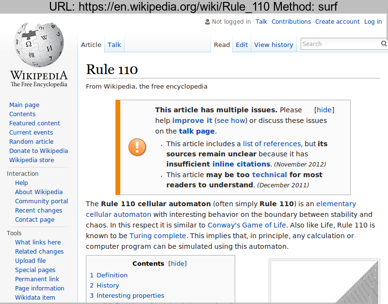Open Community portal
This screenshot has height=304, width=388.
point(41,201)
